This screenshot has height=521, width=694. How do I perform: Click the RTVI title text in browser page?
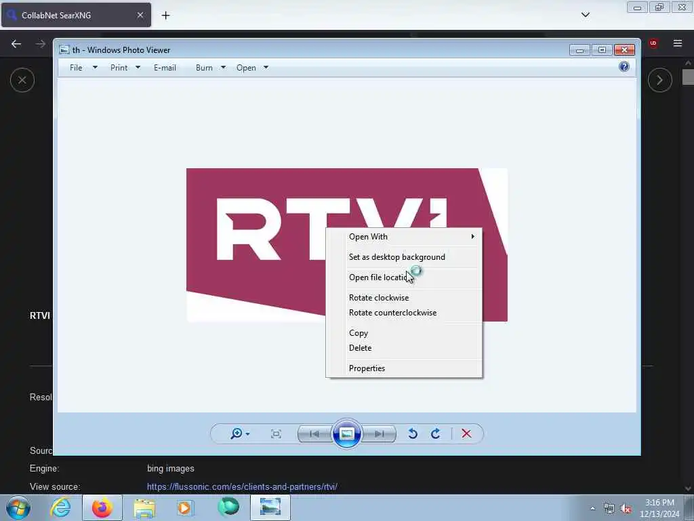tap(40, 316)
